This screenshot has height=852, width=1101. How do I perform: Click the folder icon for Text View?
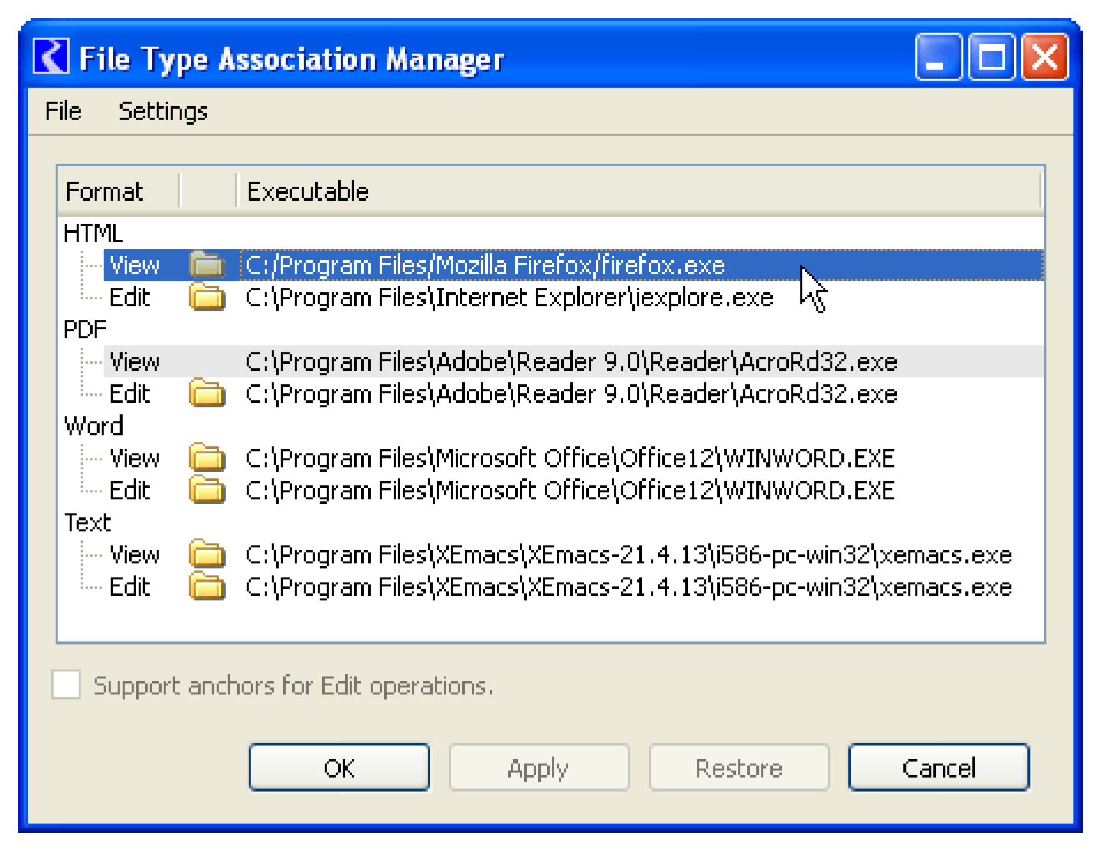[207, 554]
